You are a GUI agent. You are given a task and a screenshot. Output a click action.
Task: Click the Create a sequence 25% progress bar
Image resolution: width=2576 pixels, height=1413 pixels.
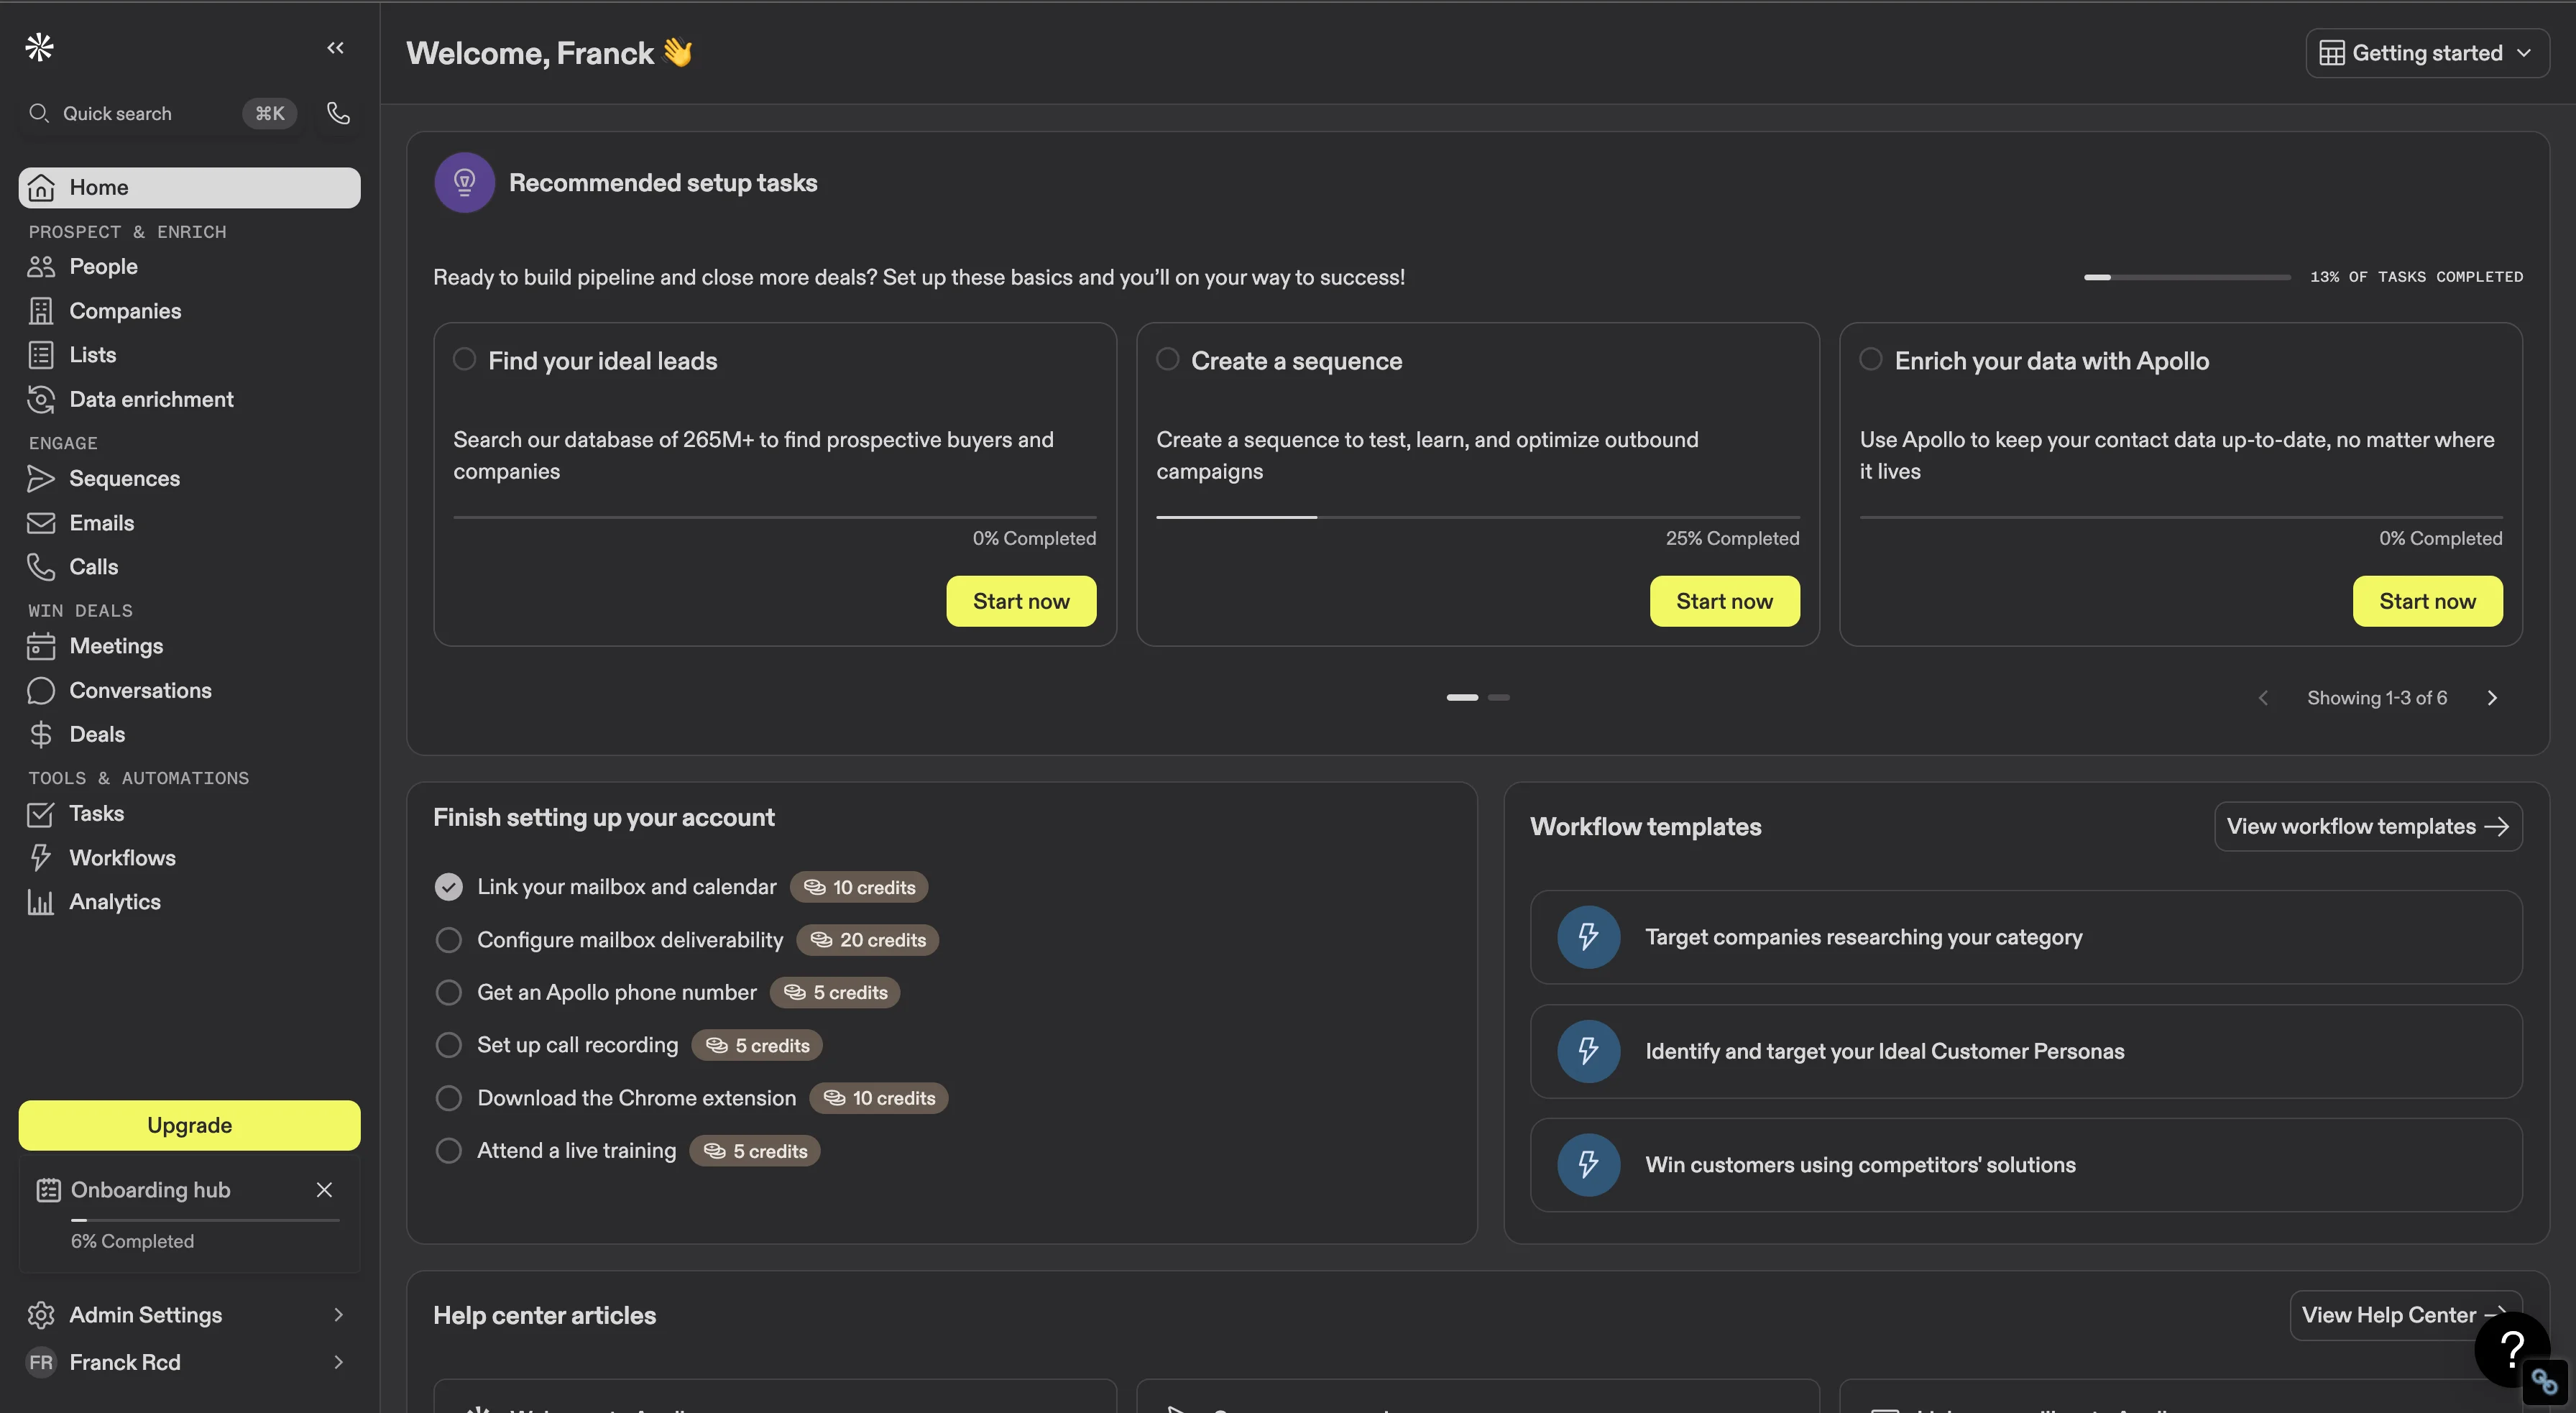1478,517
